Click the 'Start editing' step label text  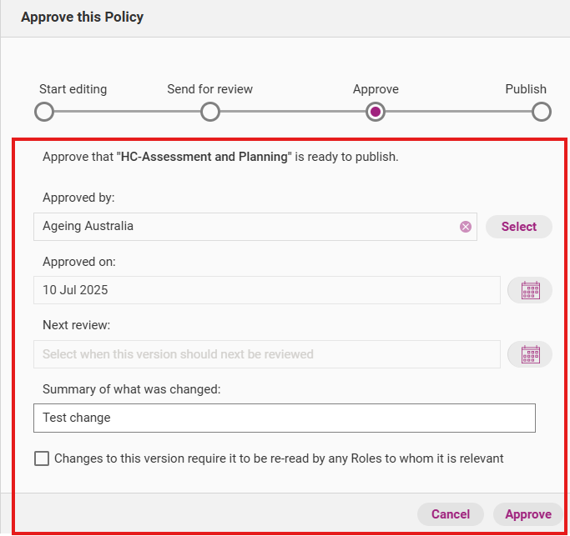click(73, 89)
